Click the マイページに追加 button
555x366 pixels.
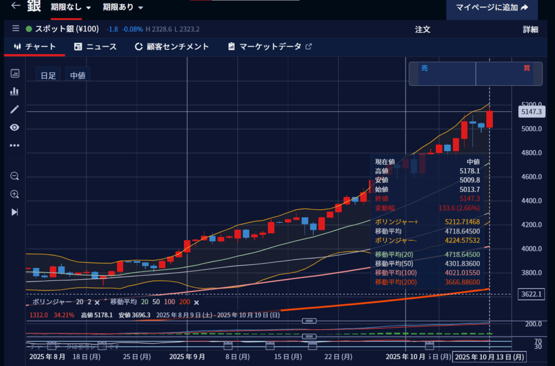492,8
